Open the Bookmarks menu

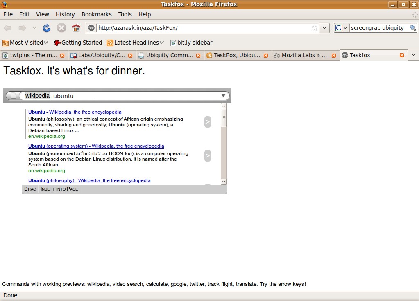coord(97,14)
